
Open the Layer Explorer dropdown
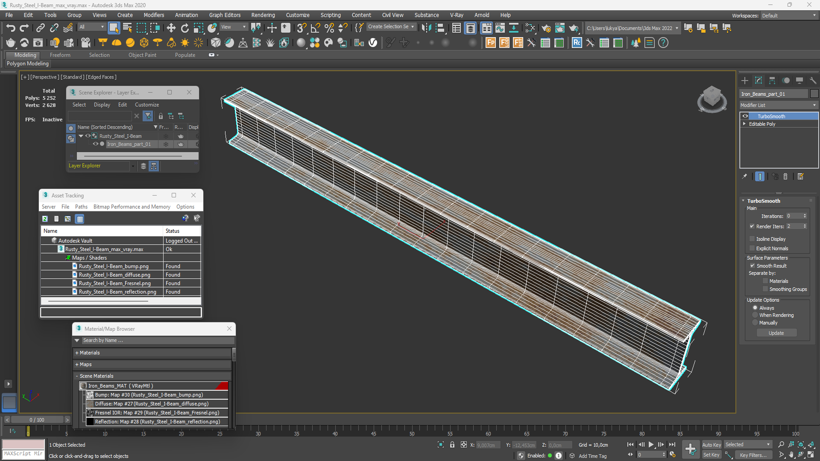click(x=133, y=166)
